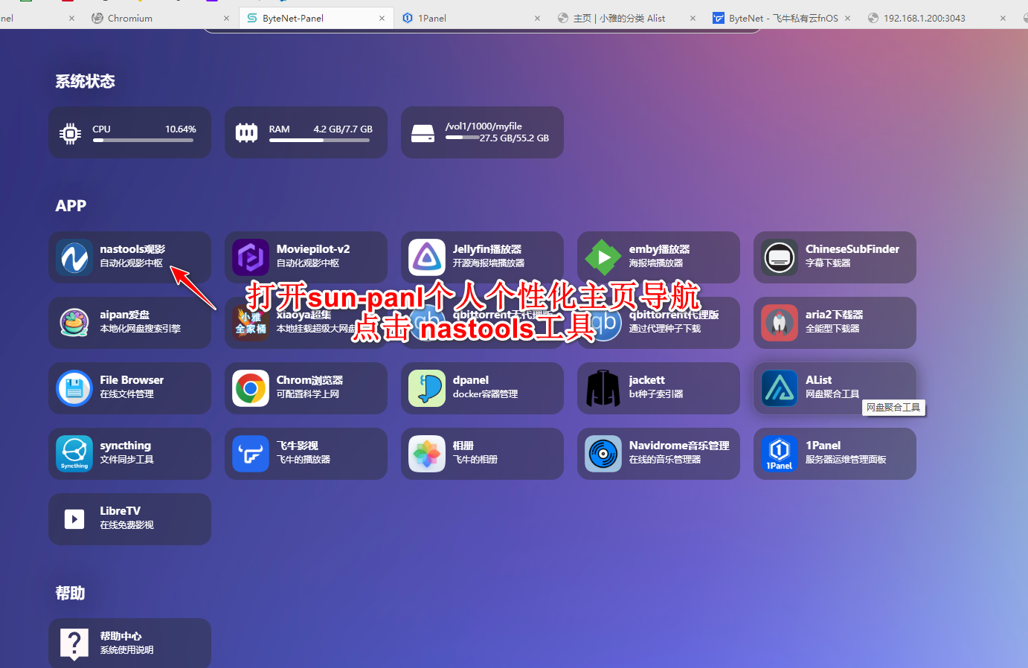Open the nastools app icon
Image resolution: width=1028 pixels, height=668 pixels.
pyautogui.click(x=74, y=257)
